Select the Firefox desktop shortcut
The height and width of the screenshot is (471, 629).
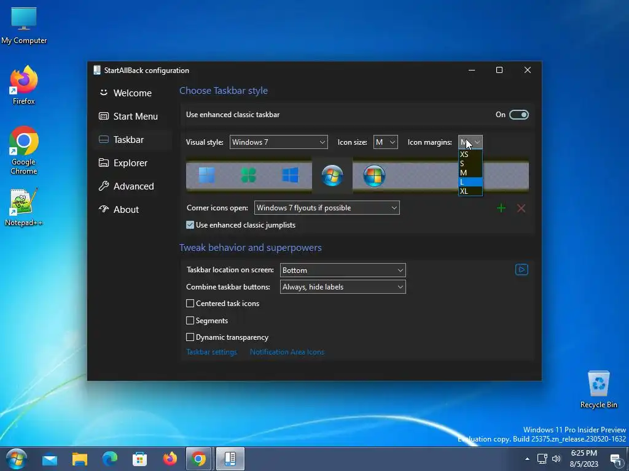[24, 86]
